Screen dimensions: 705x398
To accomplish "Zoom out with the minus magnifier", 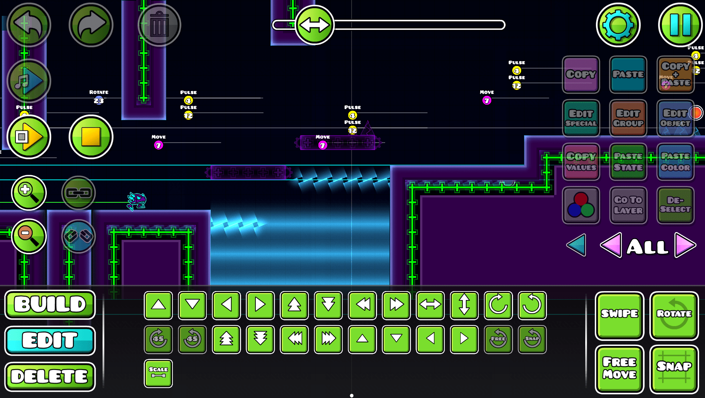I will pyautogui.click(x=29, y=236).
